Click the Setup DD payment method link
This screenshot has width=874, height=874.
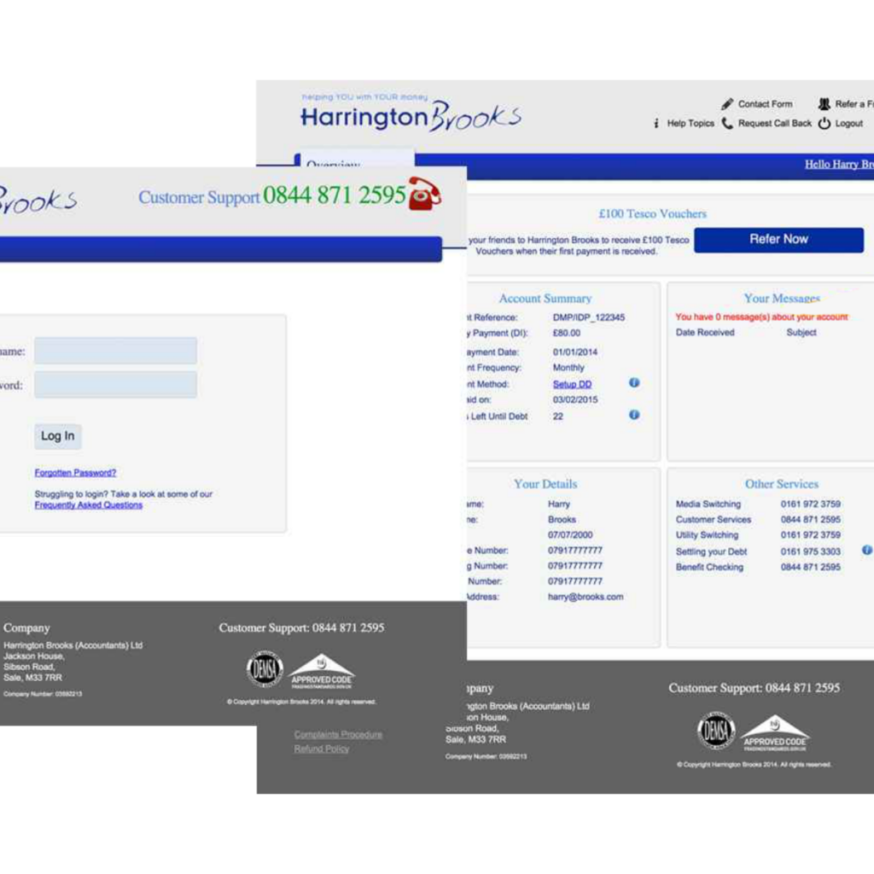[572, 384]
